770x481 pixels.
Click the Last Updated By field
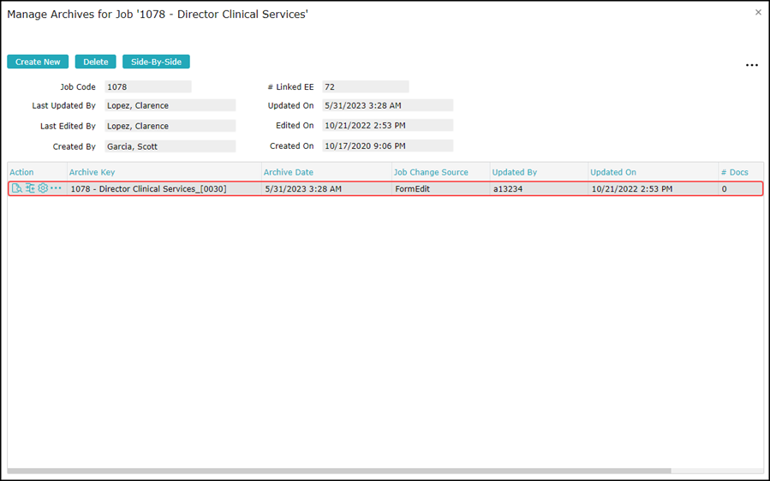coord(170,105)
